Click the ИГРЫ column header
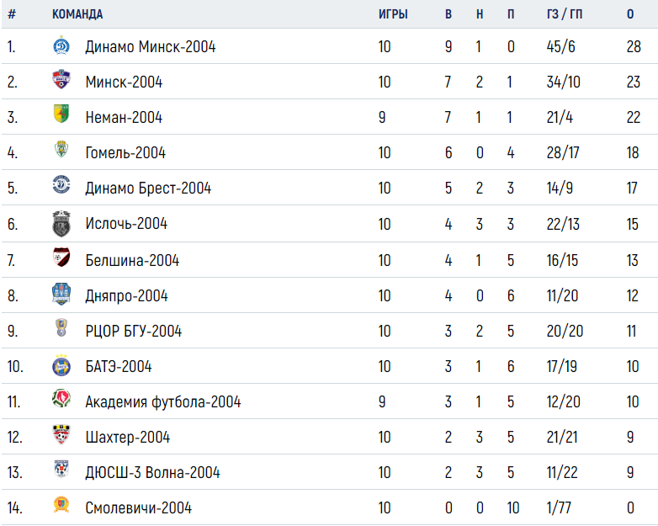658x526 pixels. click(x=393, y=14)
